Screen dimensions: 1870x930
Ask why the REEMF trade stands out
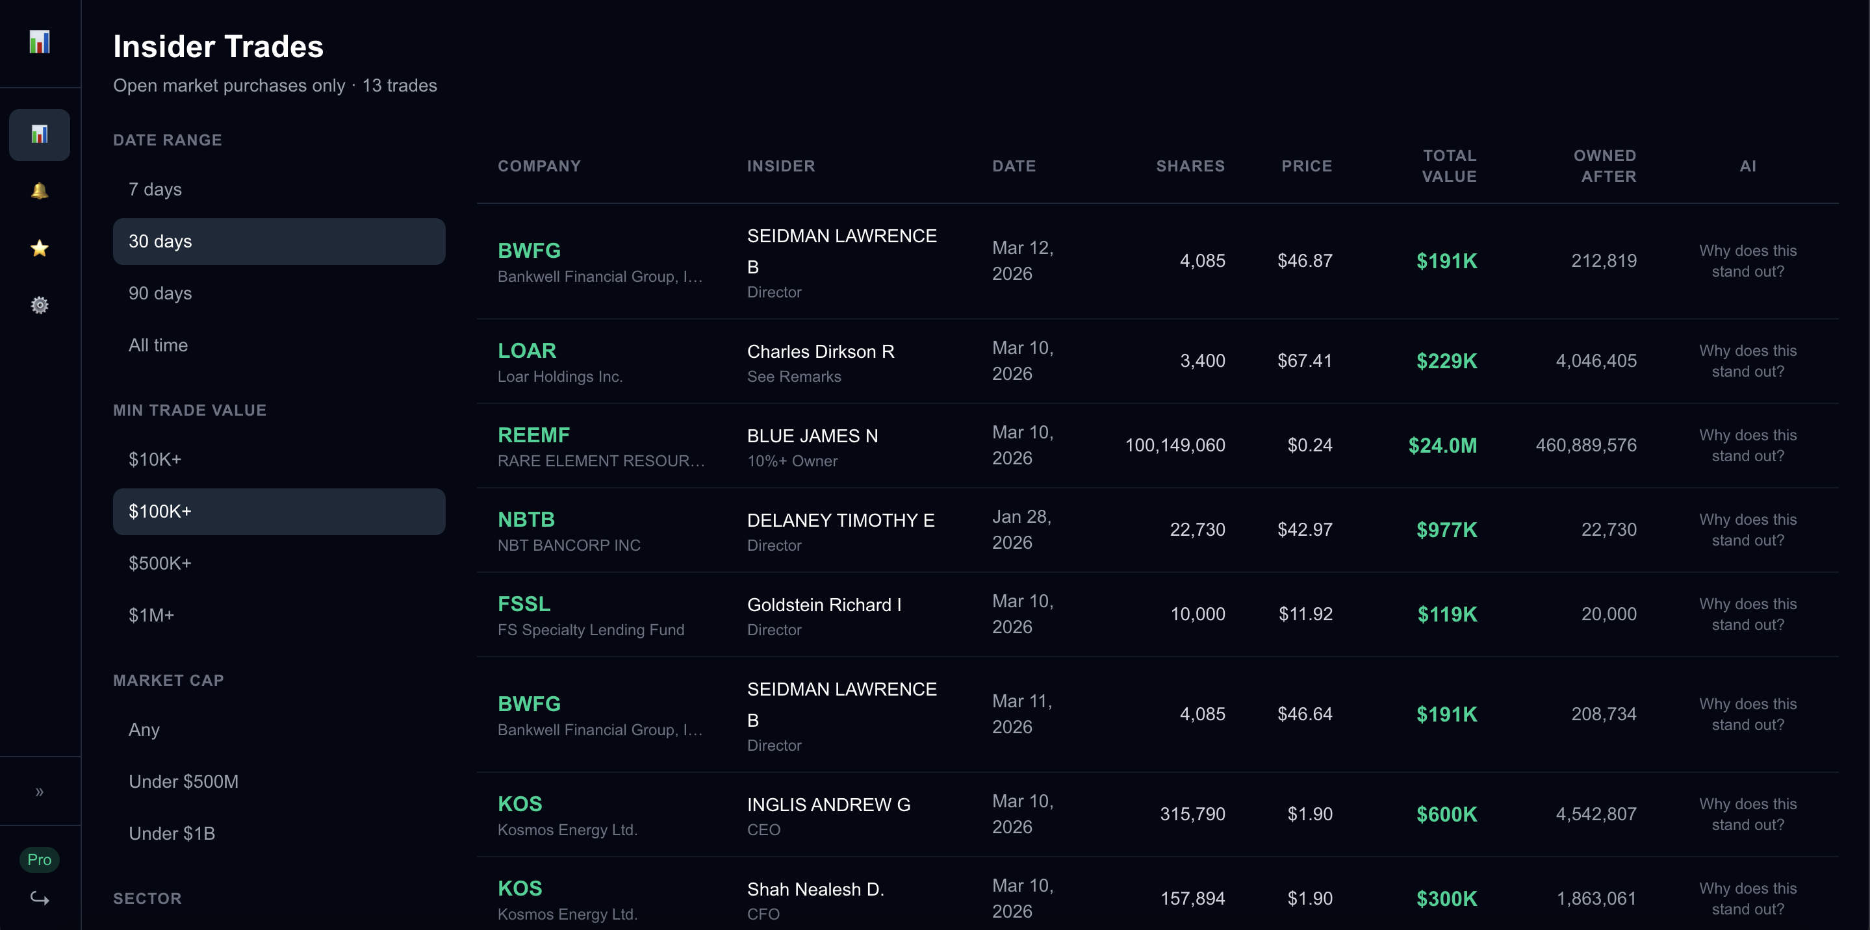pos(1747,446)
